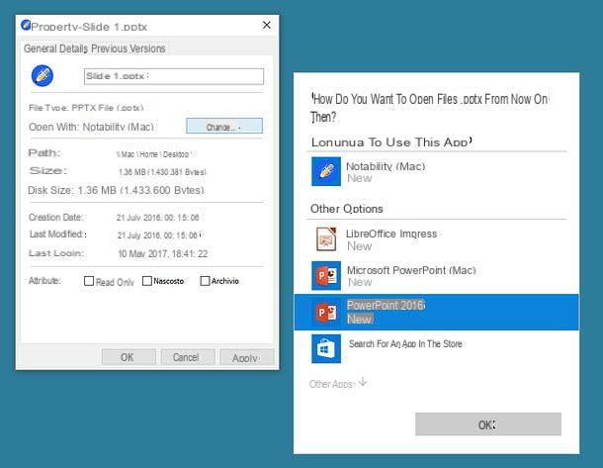
Task: Confirm OK in the open-with dialog
Action: [x=488, y=424]
